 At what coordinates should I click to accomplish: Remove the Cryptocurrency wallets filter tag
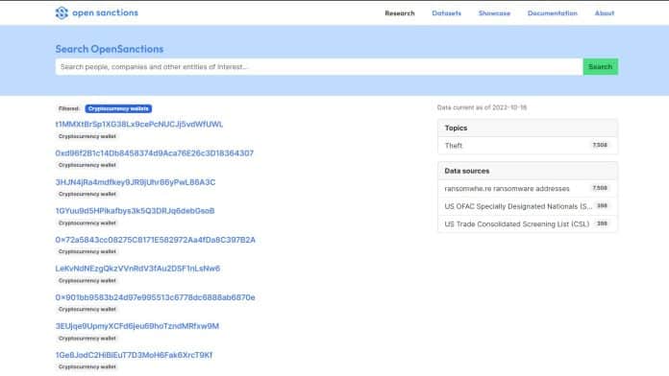click(x=118, y=108)
